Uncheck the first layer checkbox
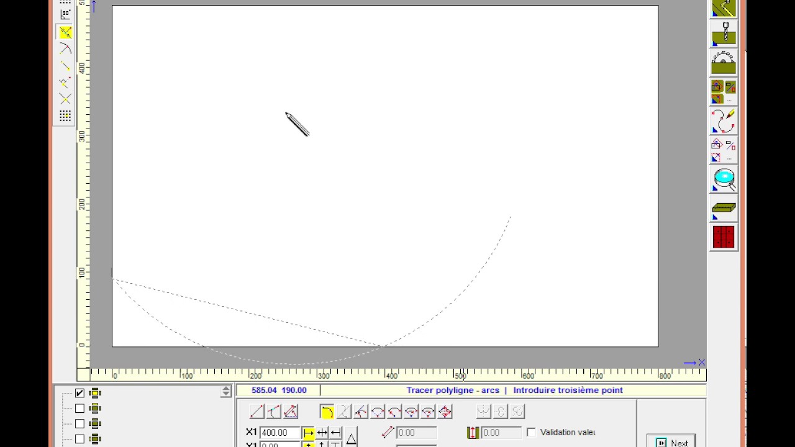Image resolution: width=795 pixels, height=447 pixels. tap(79, 393)
